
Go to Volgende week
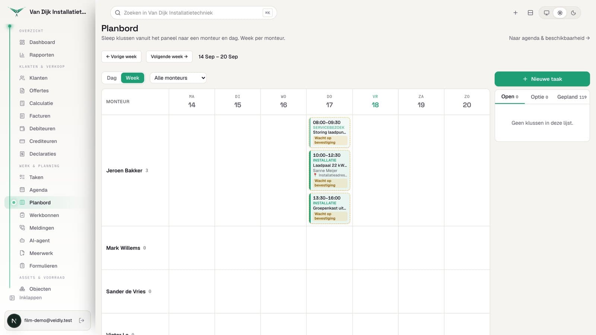click(x=169, y=57)
